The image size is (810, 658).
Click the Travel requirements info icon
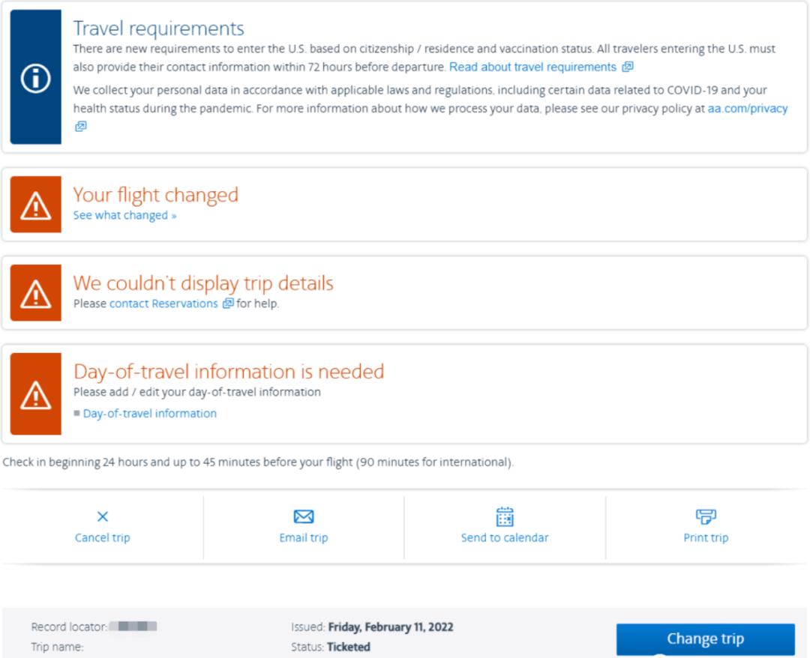[x=35, y=81]
